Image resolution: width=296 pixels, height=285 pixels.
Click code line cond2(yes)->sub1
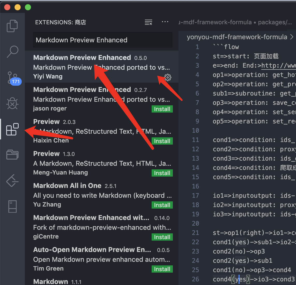pyautogui.click(x=243, y=260)
